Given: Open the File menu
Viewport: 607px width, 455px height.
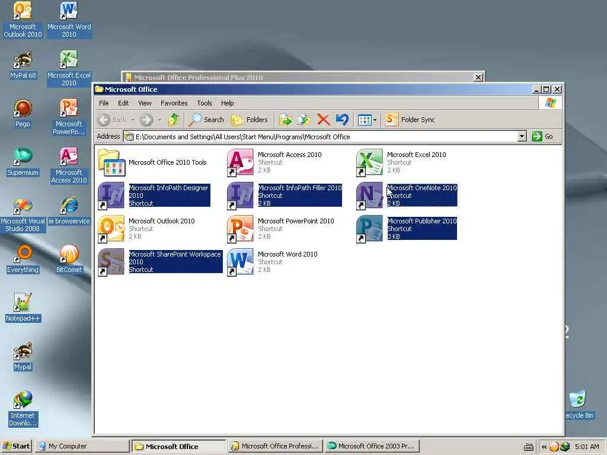Looking at the screenshot, I should 104,103.
